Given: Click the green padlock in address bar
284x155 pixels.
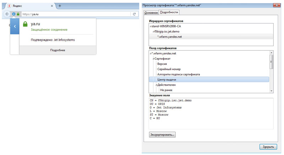Looking at the screenshot, I should [x=18, y=14].
